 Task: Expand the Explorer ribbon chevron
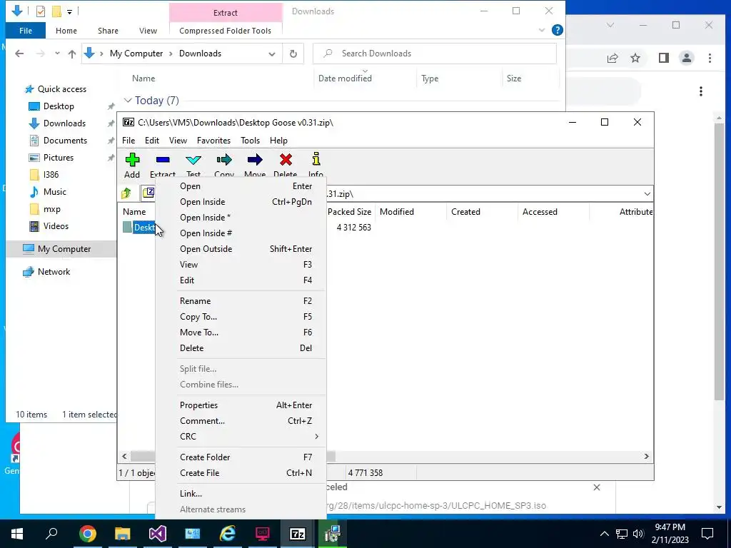click(541, 30)
